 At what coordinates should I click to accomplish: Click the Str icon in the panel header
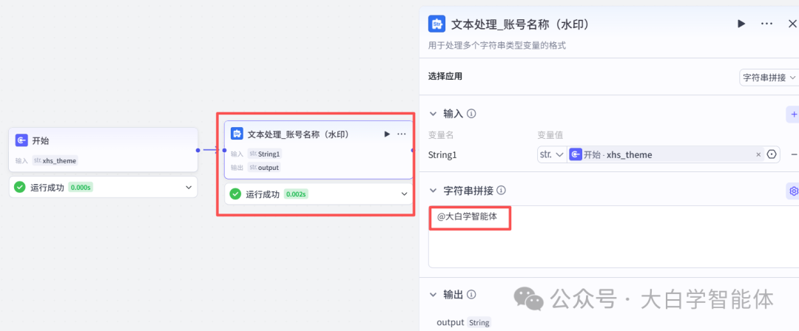click(x=436, y=24)
